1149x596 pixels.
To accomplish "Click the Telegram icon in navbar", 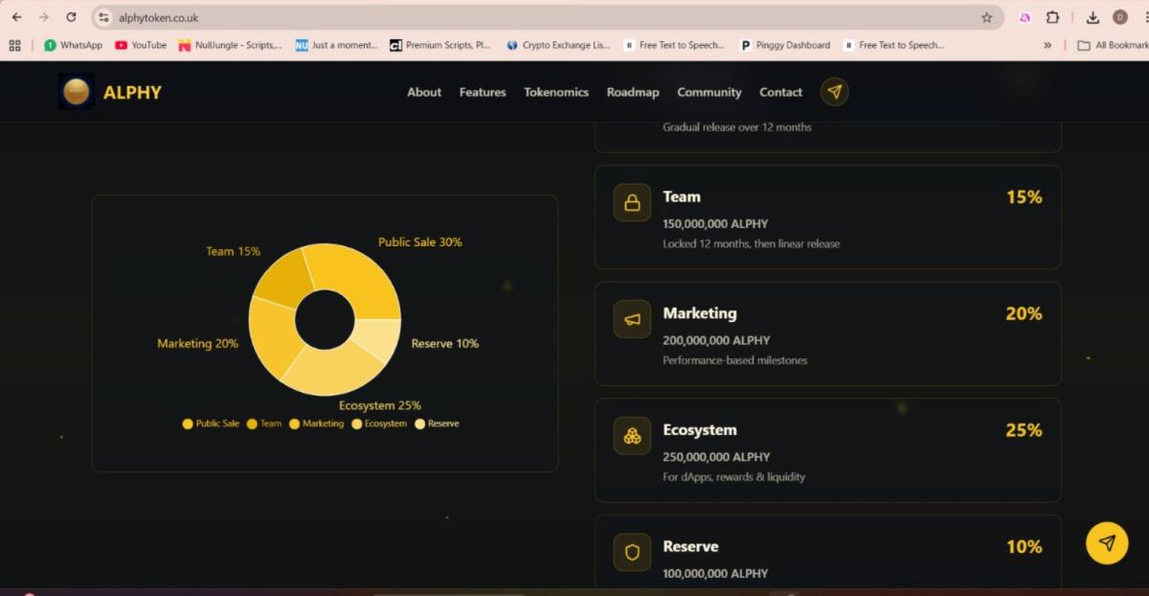I will [834, 92].
